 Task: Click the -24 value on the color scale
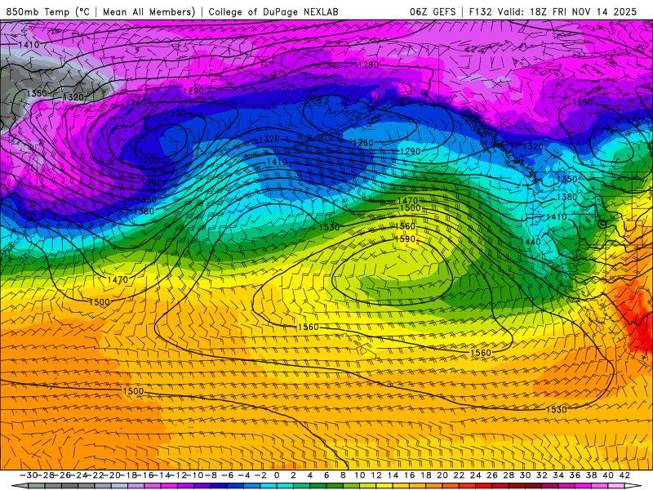click(x=78, y=475)
